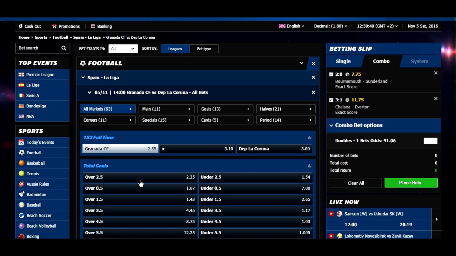The image size is (456, 256).
Task: Open stats chart icon for 1X2 Full Time
Action: point(310,138)
